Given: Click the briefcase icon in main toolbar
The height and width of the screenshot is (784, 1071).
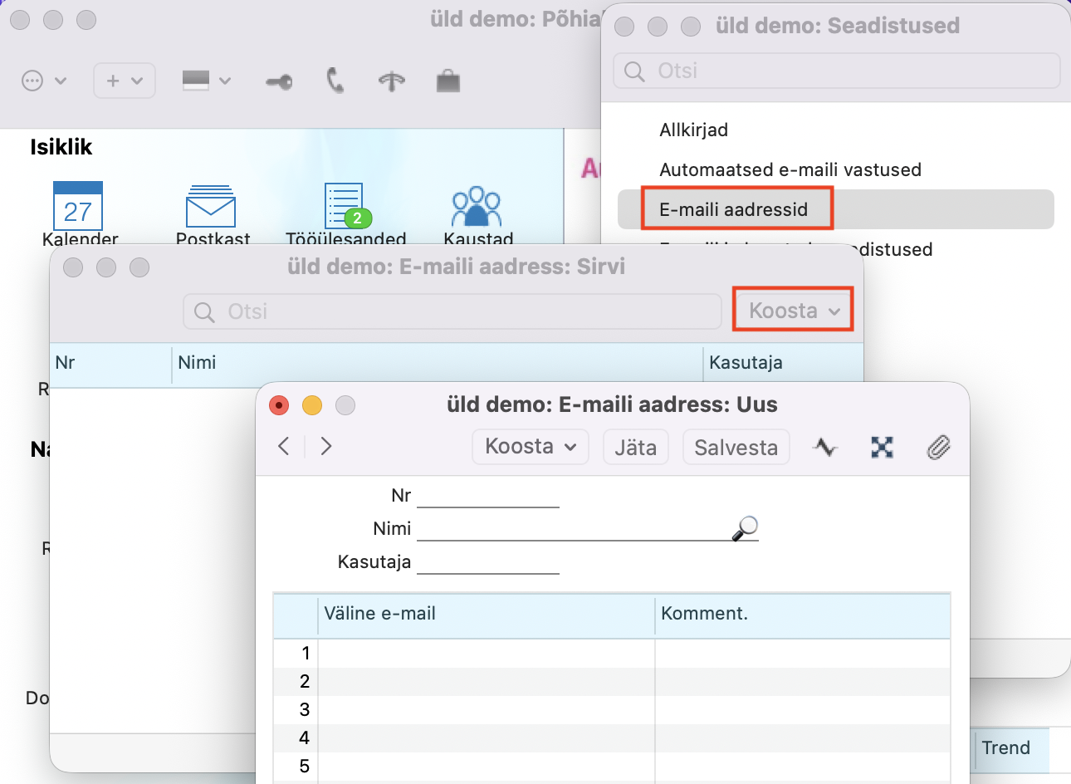Looking at the screenshot, I should pos(448,81).
